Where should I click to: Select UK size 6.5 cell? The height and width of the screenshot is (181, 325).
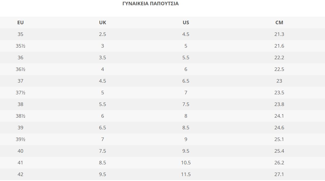(102, 128)
